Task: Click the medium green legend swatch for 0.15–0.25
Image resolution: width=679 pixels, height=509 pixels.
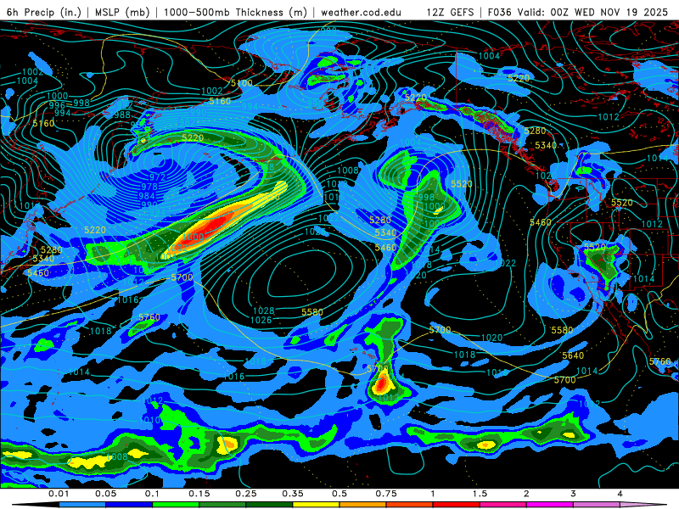Action: pyautogui.click(x=222, y=505)
